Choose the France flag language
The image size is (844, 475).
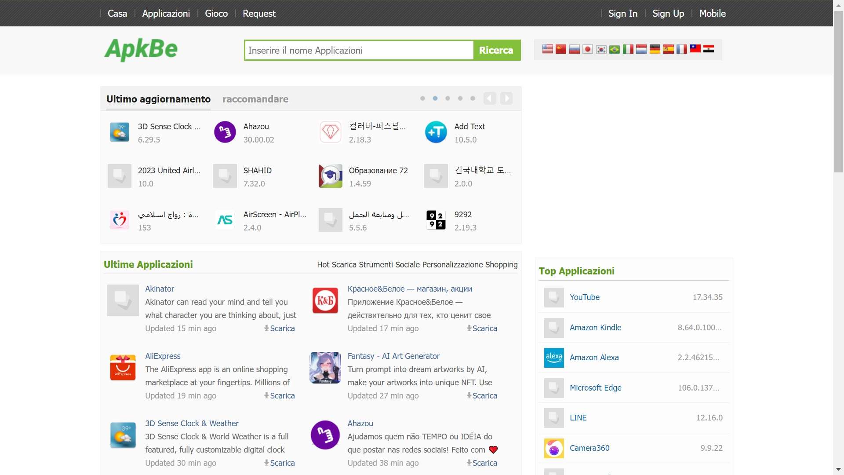682,49
